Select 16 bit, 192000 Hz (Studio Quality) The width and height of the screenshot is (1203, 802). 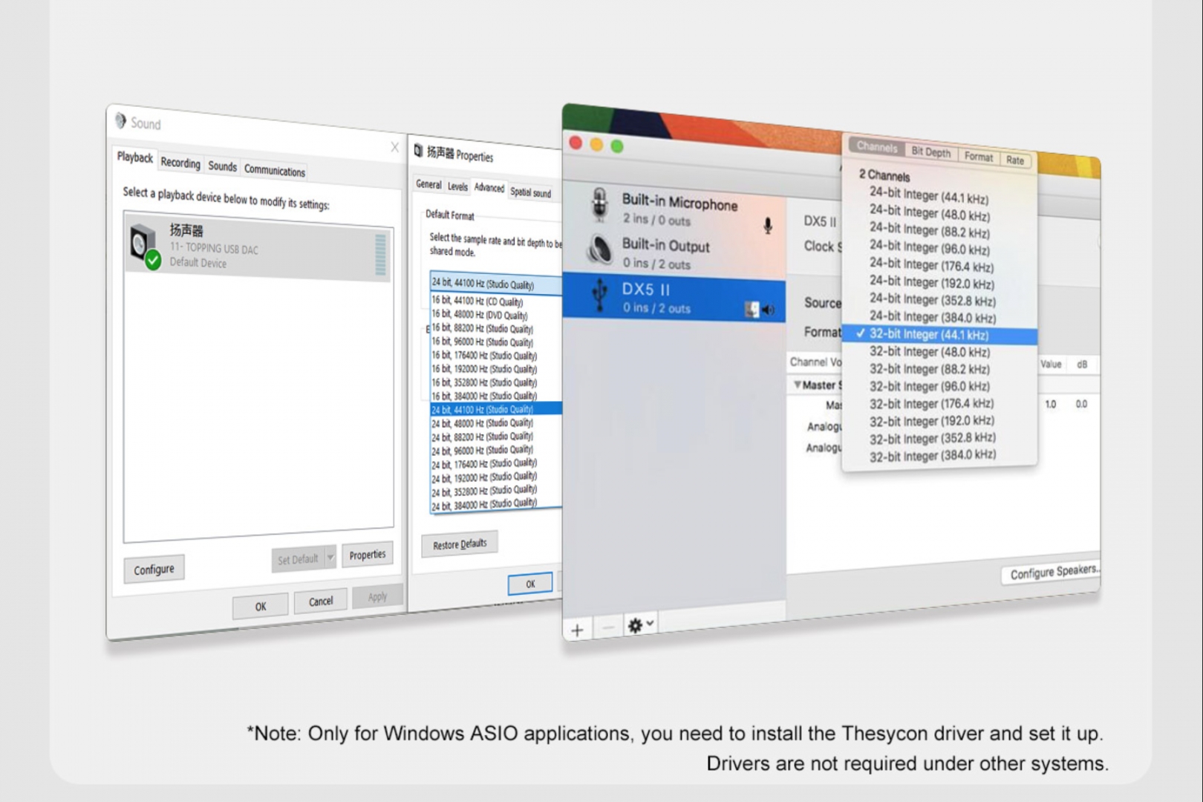484,369
